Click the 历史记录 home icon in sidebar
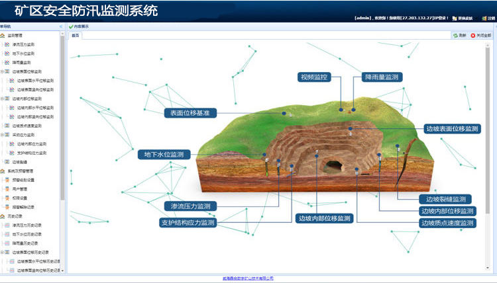 (x=3, y=216)
